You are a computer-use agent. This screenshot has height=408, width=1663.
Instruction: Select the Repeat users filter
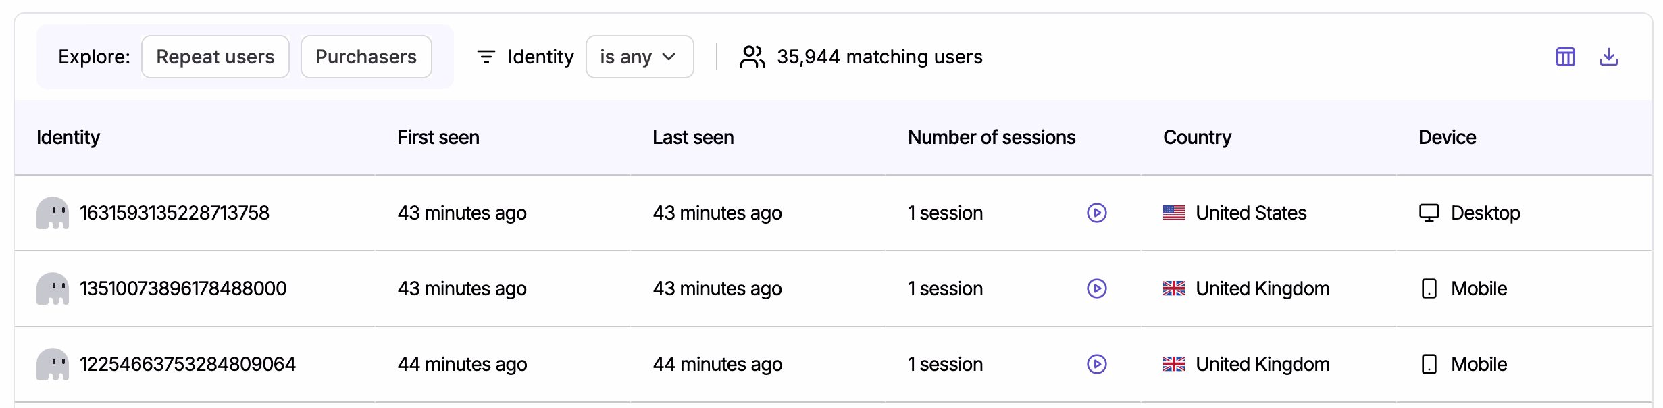tap(215, 57)
